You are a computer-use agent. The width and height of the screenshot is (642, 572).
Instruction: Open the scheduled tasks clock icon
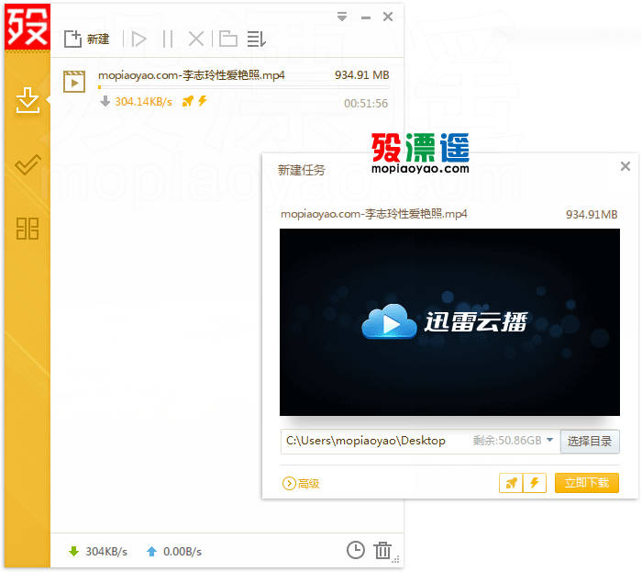(x=356, y=550)
